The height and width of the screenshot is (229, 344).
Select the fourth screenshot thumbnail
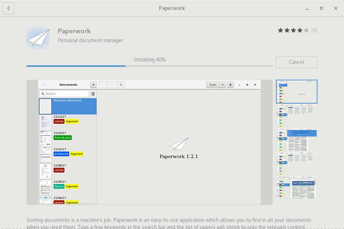point(297,164)
